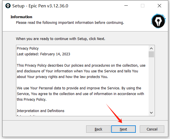170x139 pixels.
Task: Click the scrollbar thumb in policy box
Action: coord(151,54)
